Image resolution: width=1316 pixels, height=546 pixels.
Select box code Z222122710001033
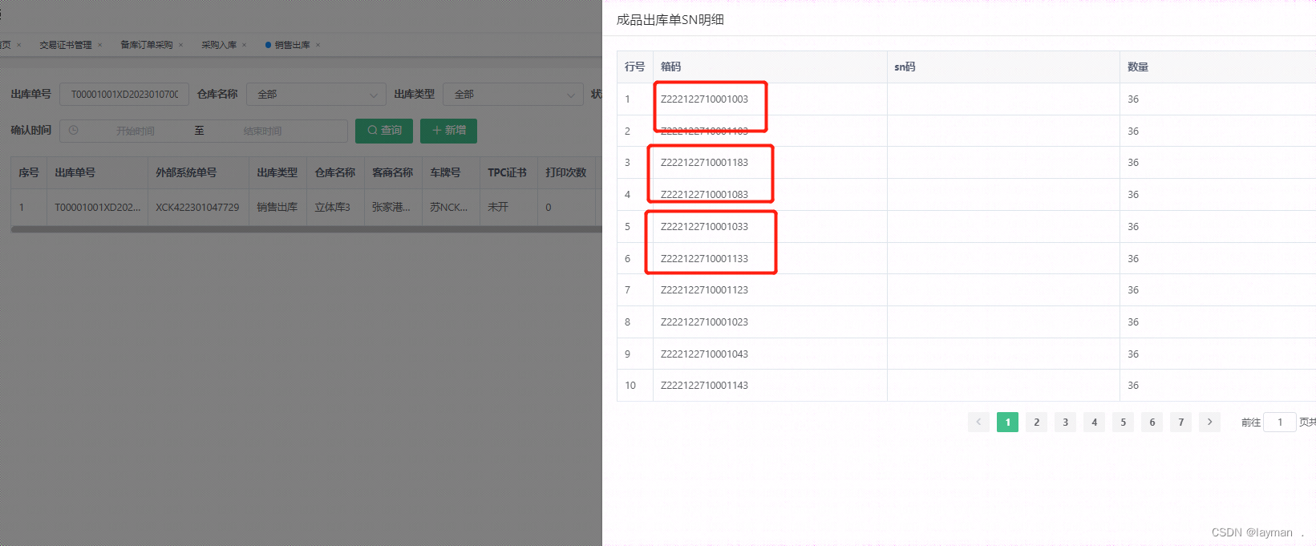[x=704, y=227]
